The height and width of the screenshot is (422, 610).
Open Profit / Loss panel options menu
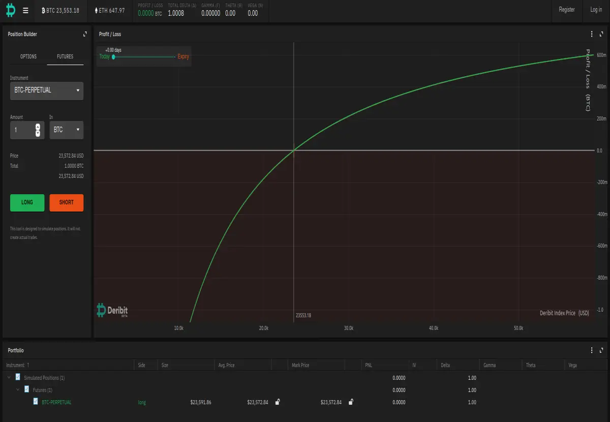[592, 34]
